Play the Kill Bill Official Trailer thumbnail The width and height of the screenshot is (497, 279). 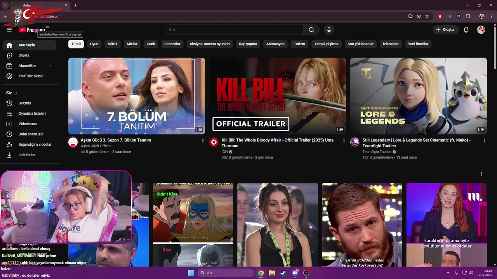coord(278,96)
